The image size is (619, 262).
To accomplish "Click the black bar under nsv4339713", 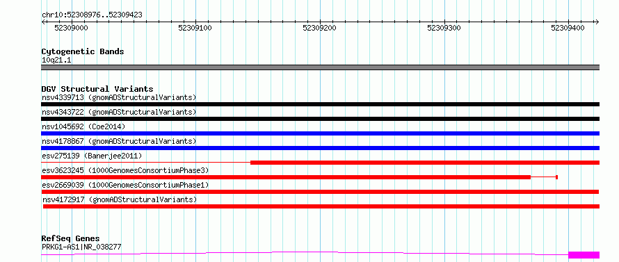I will point(320,104).
